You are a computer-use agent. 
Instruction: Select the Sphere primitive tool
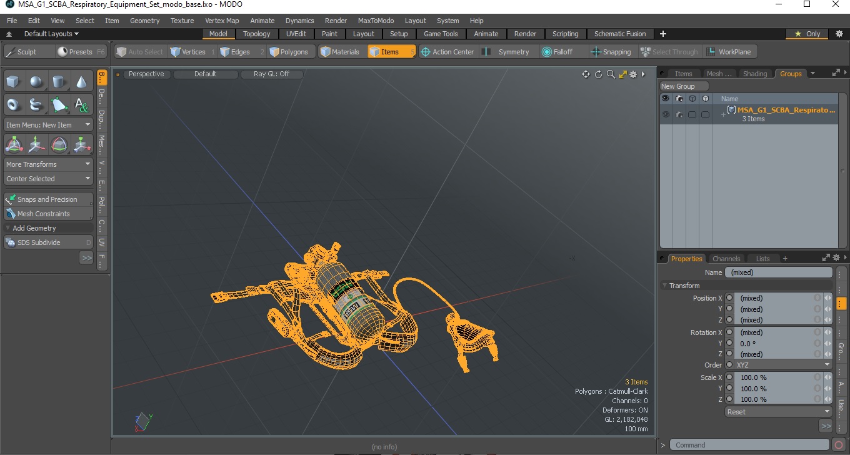37,81
